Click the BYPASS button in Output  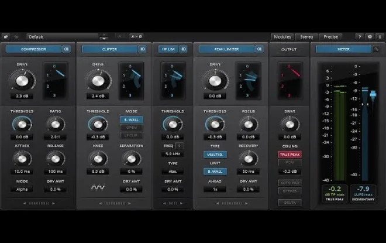tap(289, 191)
